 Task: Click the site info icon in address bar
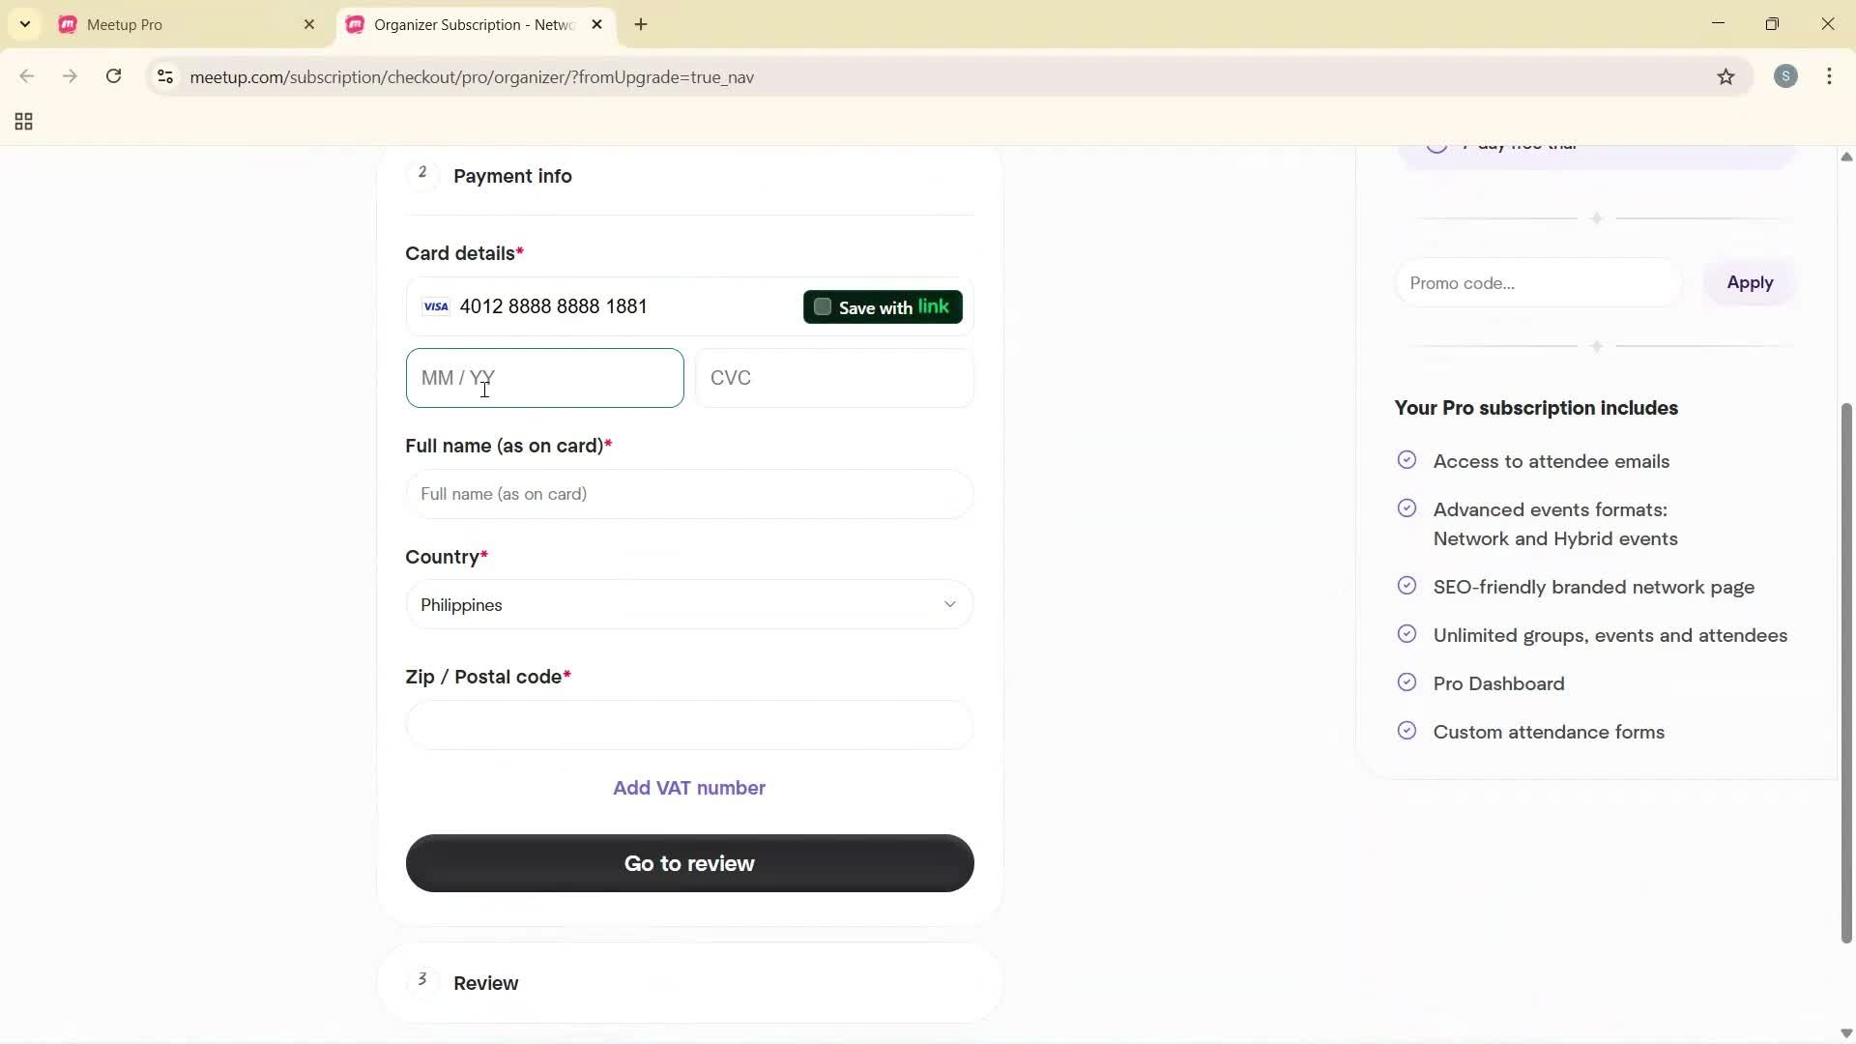tap(164, 77)
